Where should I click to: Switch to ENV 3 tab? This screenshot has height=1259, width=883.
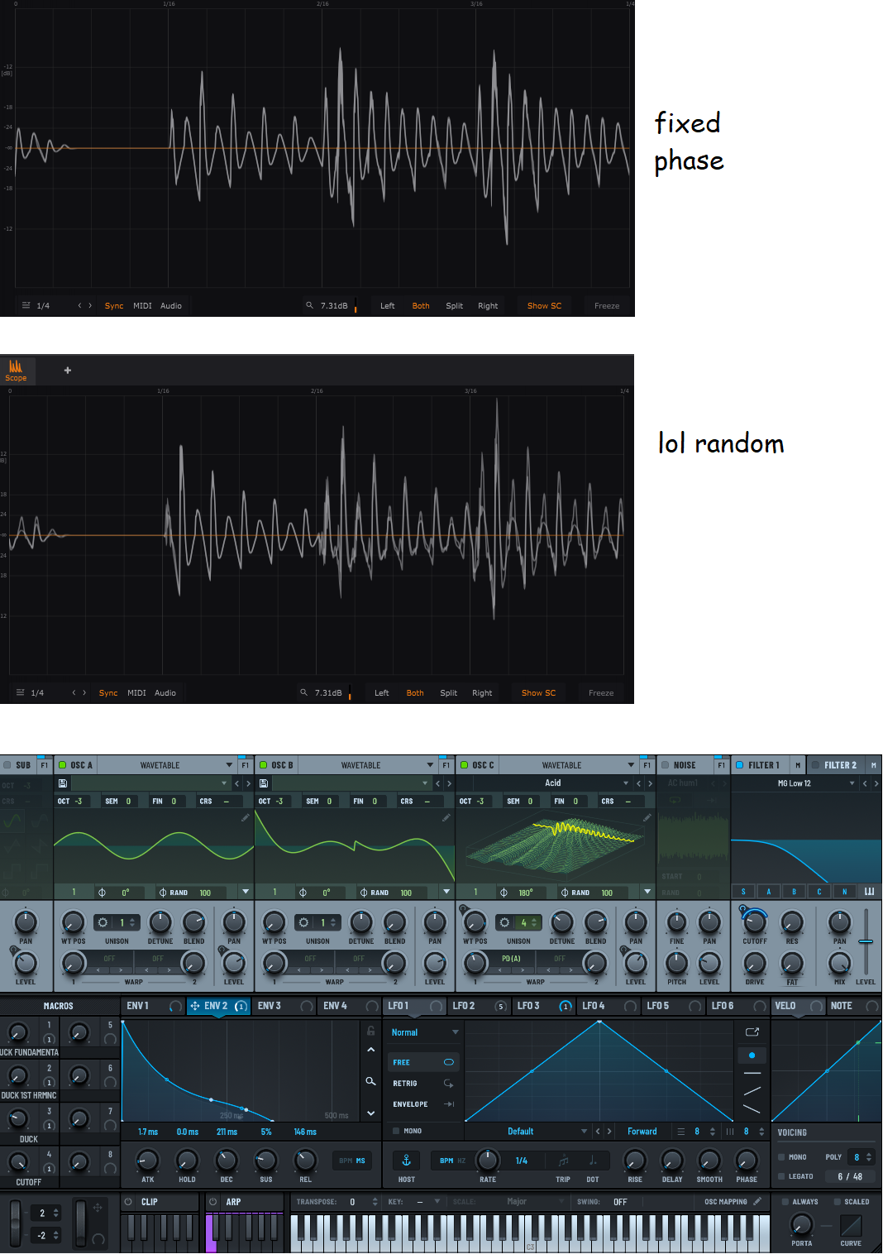284,1006
